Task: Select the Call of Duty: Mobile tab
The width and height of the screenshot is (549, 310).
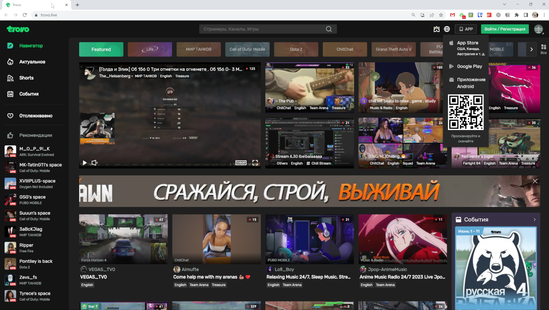Action: click(x=248, y=49)
